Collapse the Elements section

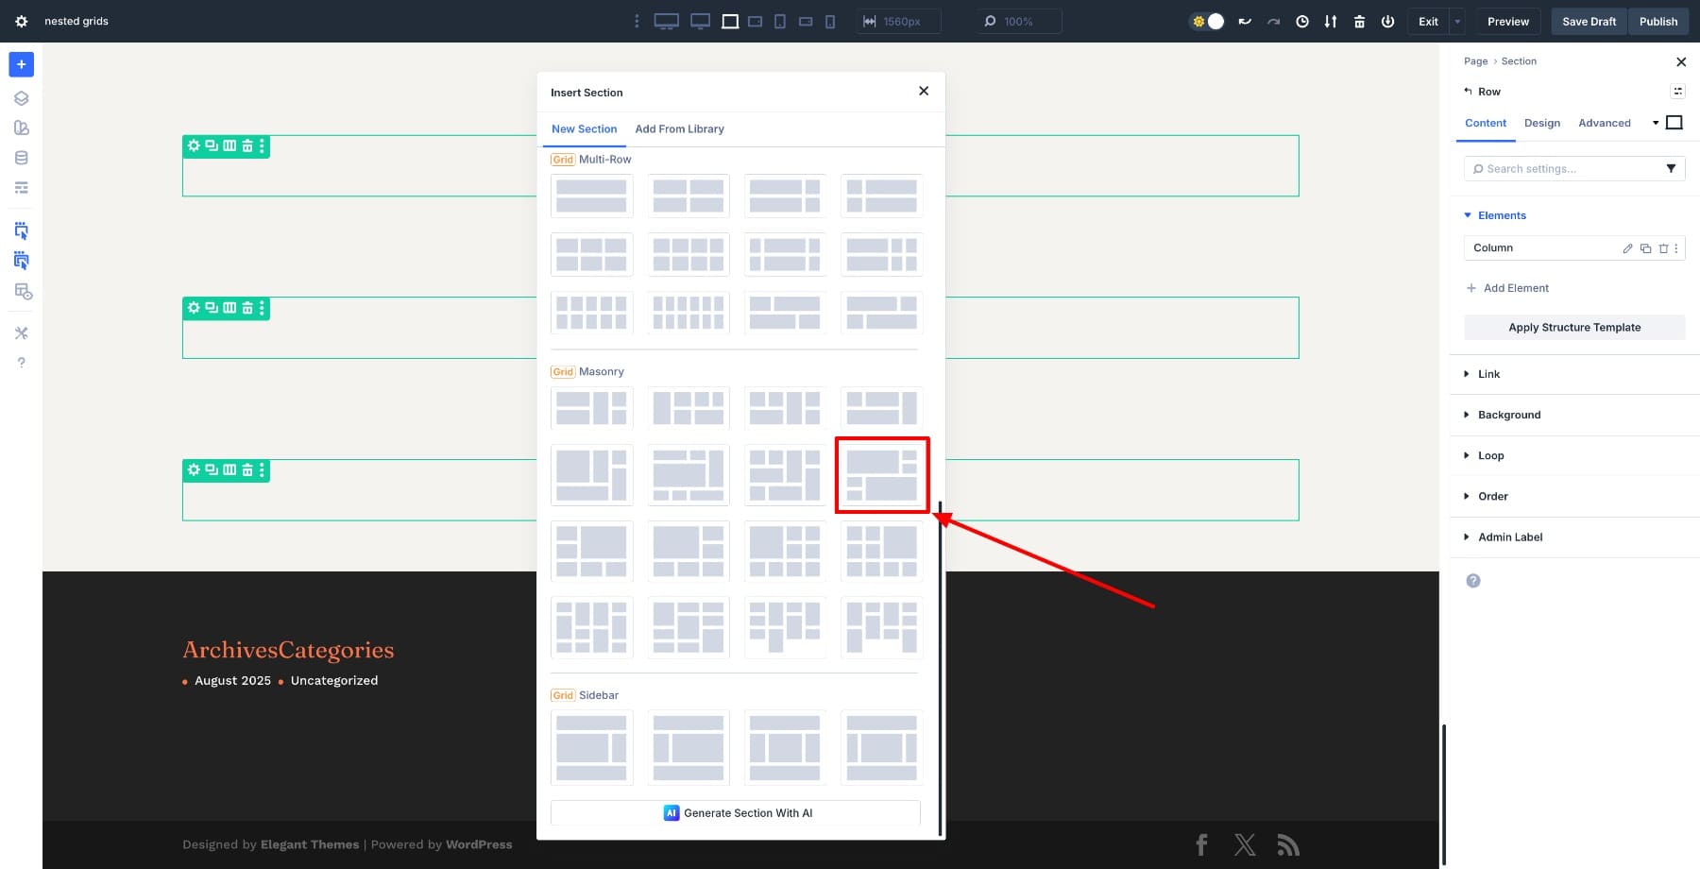click(x=1468, y=215)
